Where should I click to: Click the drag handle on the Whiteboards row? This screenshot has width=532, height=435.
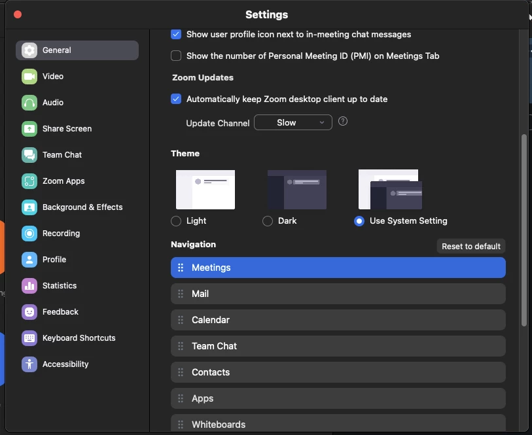pyautogui.click(x=181, y=425)
